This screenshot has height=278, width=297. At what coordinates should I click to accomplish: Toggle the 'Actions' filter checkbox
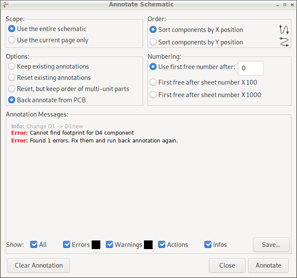click(162, 244)
